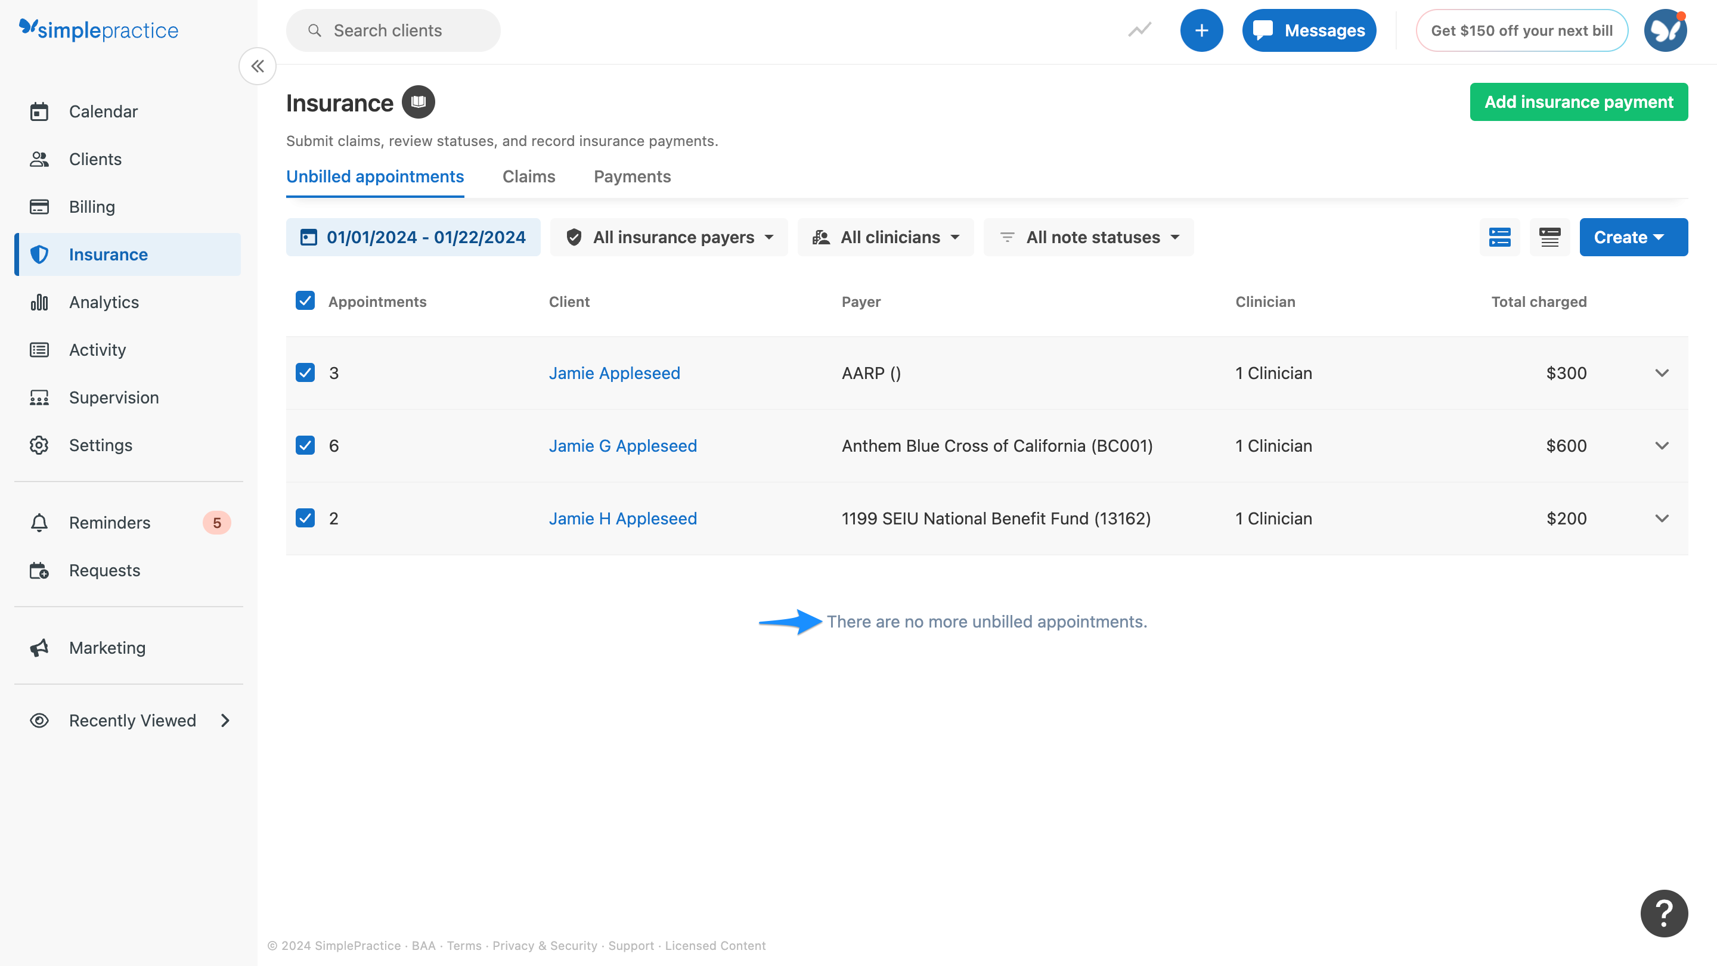This screenshot has width=1717, height=966.
Task: Toggle the select-all Appointments checkbox
Action: point(305,300)
